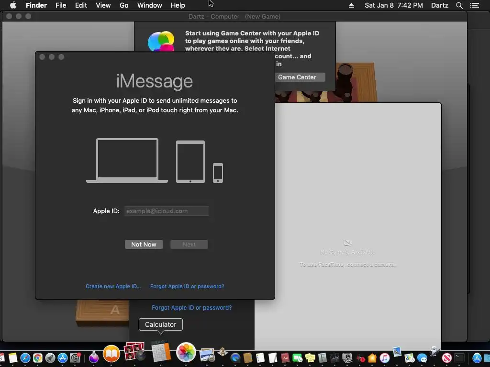Open the Go menu
Image resolution: width=490 pixels, height=367 pixels.
[124, 5]
